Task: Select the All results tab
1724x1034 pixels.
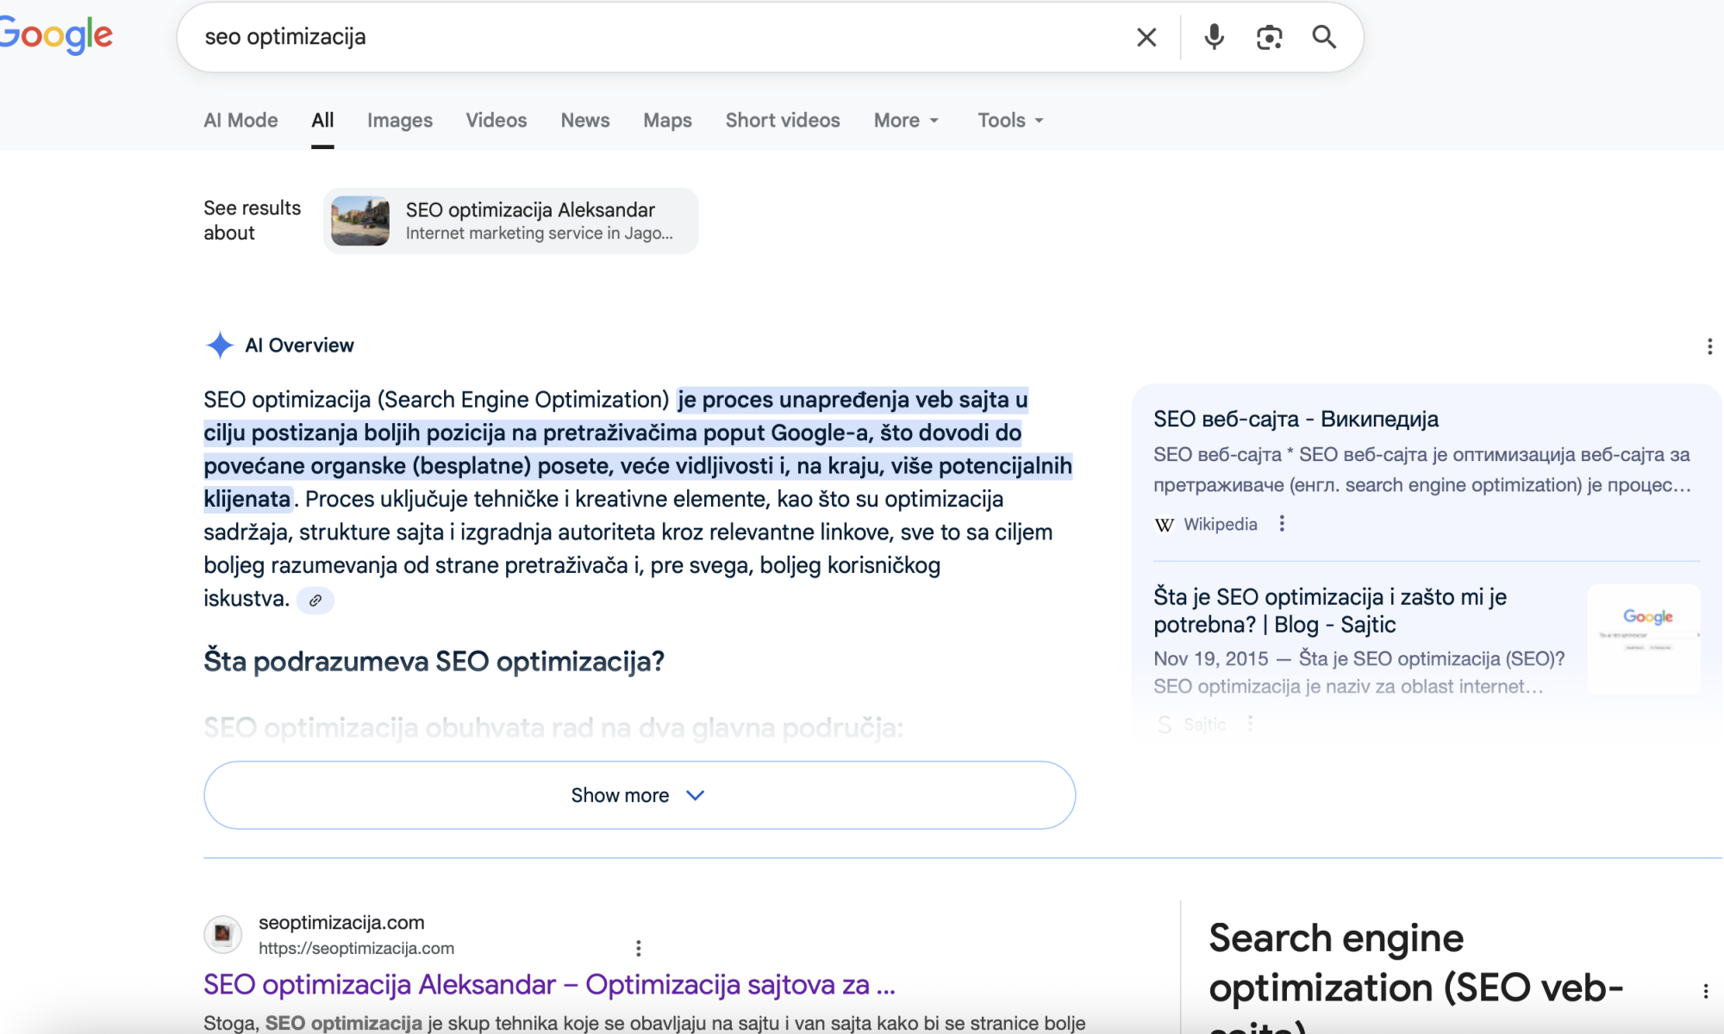Action: coord(322,121)
